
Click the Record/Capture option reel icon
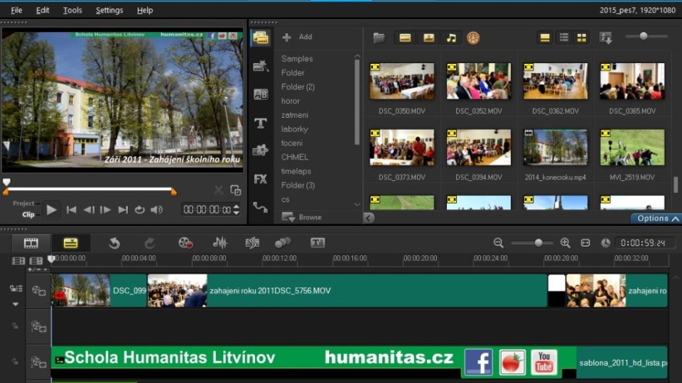pyautogui.click(x=185, y=243)
